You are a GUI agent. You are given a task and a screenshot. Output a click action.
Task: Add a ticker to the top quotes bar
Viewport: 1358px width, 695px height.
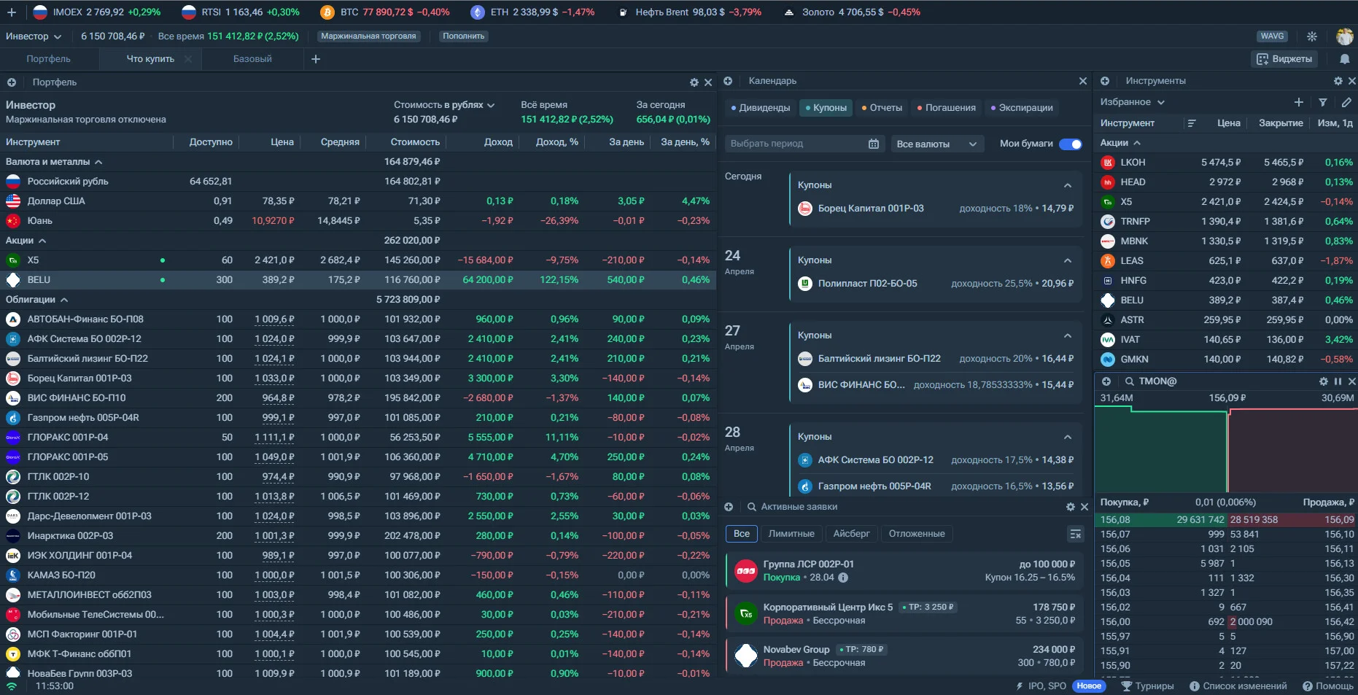(12, 12)
